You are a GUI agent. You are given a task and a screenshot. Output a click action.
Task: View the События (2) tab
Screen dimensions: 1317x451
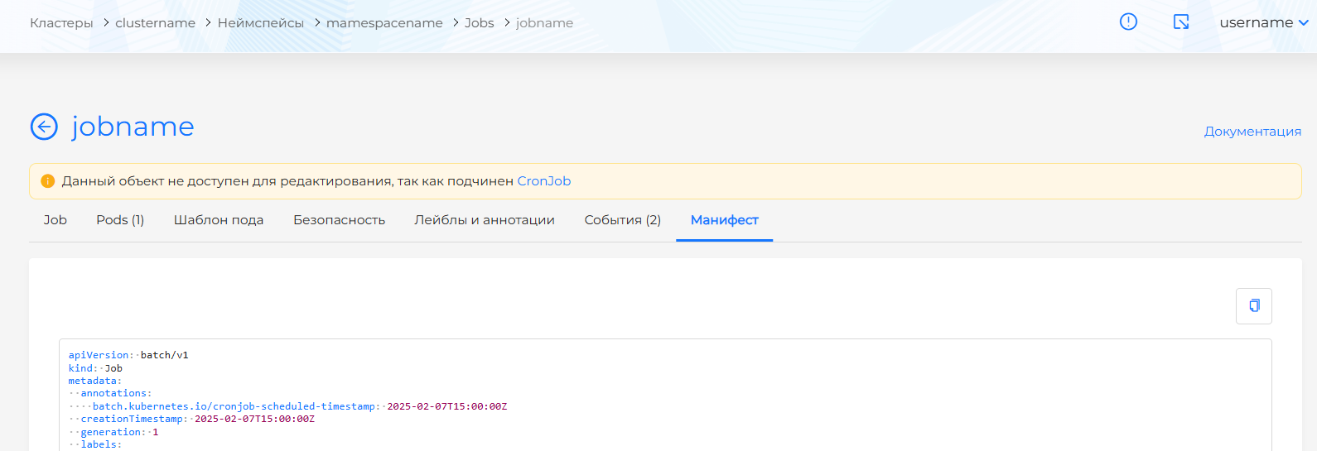click(x=622, y=220)
